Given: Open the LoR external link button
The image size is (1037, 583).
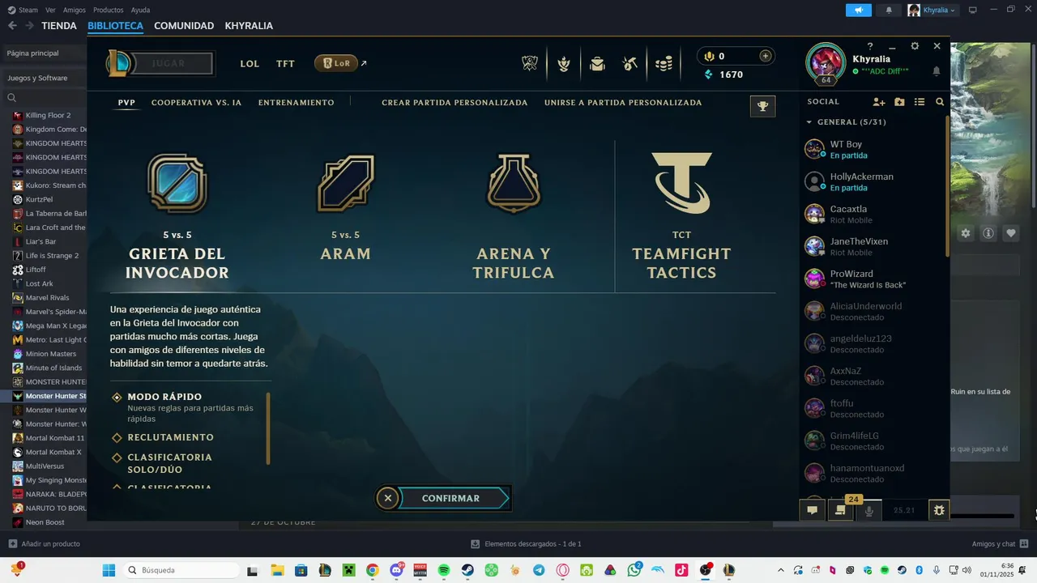Looking at the screenshot, I should pyautogui.click(x=340, y=63).
